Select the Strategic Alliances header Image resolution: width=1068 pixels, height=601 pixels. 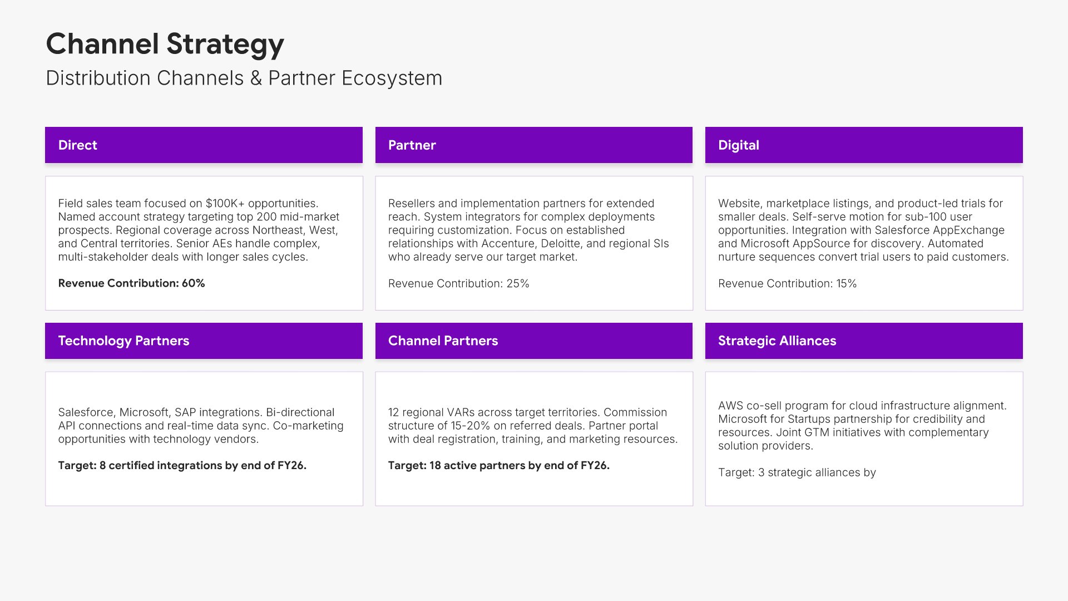[863, 341]
